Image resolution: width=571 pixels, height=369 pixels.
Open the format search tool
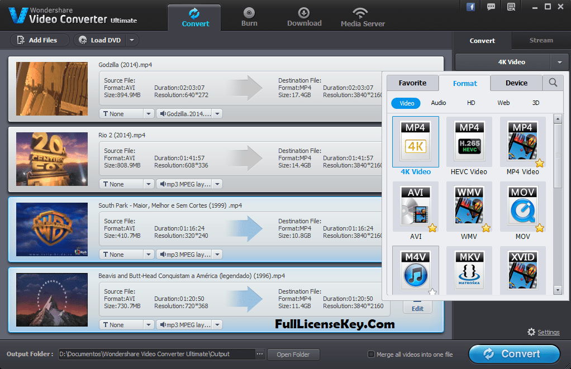point(552,82)
